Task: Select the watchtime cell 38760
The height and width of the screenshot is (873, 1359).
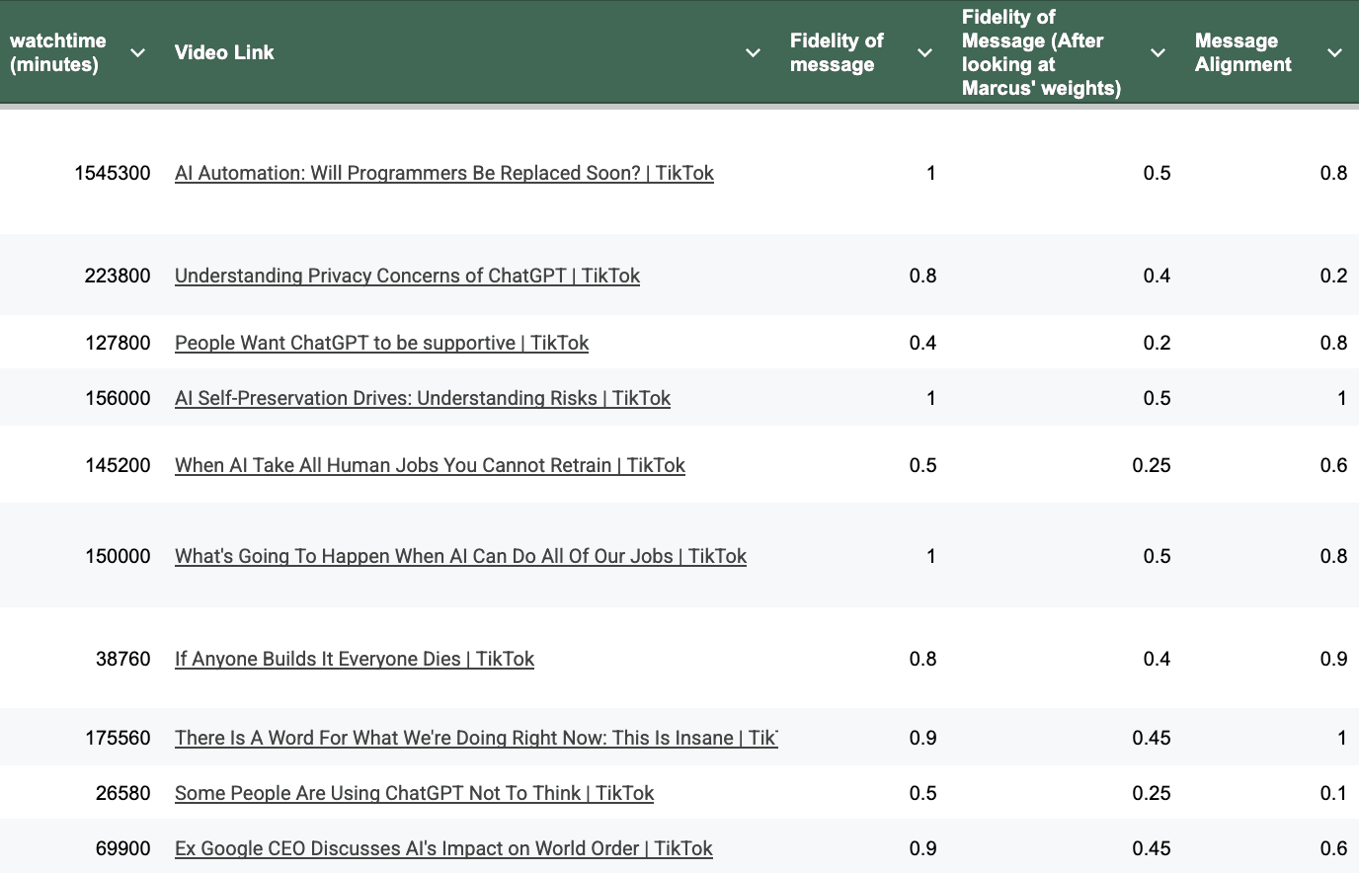Action: [123, 659]
